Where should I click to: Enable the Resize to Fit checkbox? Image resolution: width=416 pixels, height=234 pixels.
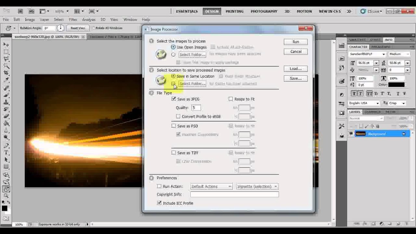pos(231,99)
